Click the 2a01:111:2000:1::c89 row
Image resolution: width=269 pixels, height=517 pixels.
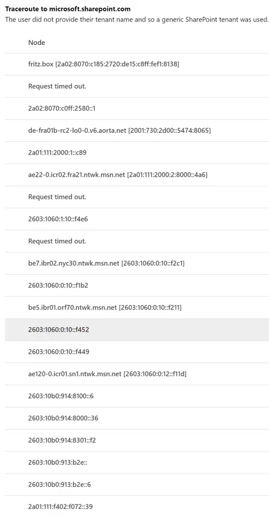tap(137, 152)
